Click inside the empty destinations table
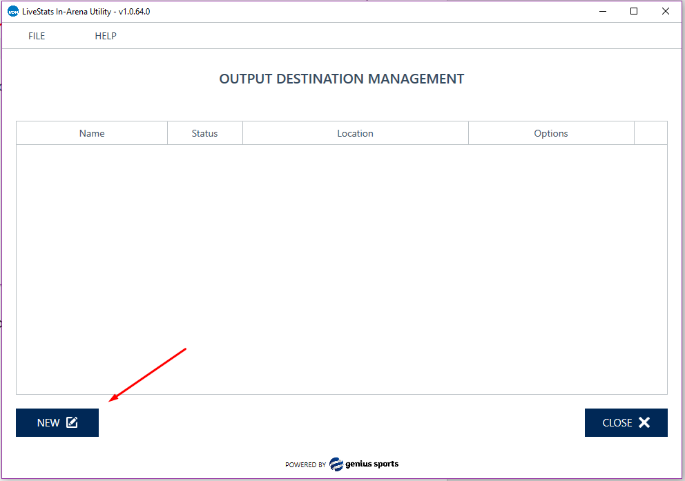 (342, 269)
